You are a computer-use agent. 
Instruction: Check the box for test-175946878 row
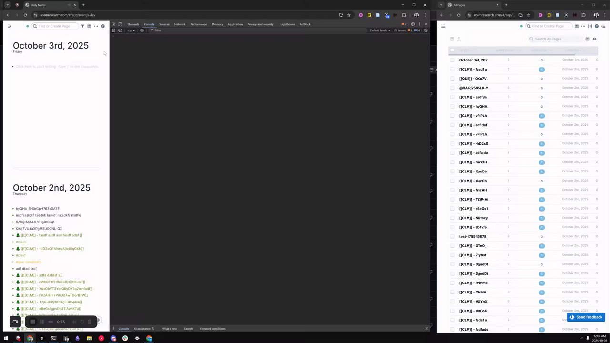point(452,236)
